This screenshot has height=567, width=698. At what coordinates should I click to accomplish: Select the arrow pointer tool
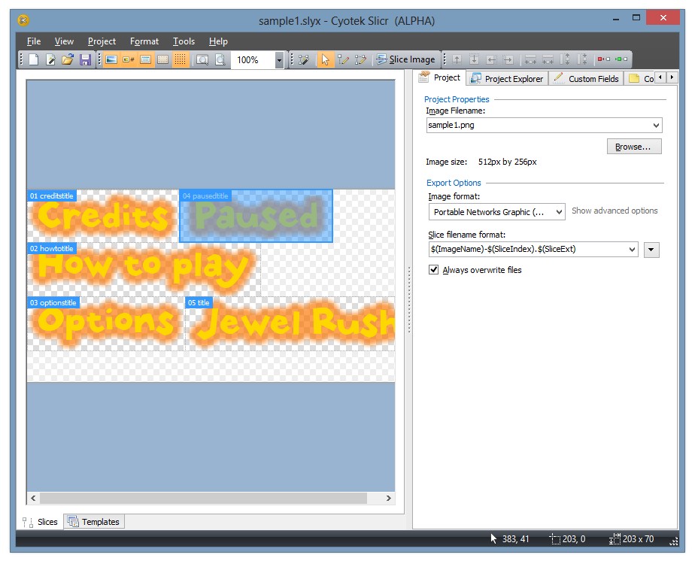326,59
